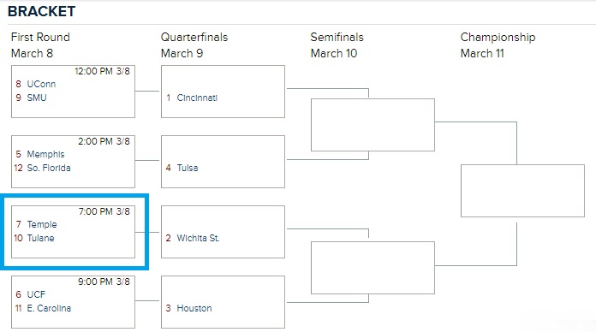
Task: Click the lower empty semifinal matchup box
Action: (x=372, y=268)
